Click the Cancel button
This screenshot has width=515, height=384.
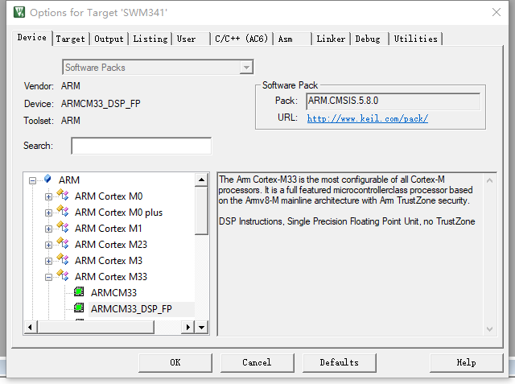coord(257,362)
